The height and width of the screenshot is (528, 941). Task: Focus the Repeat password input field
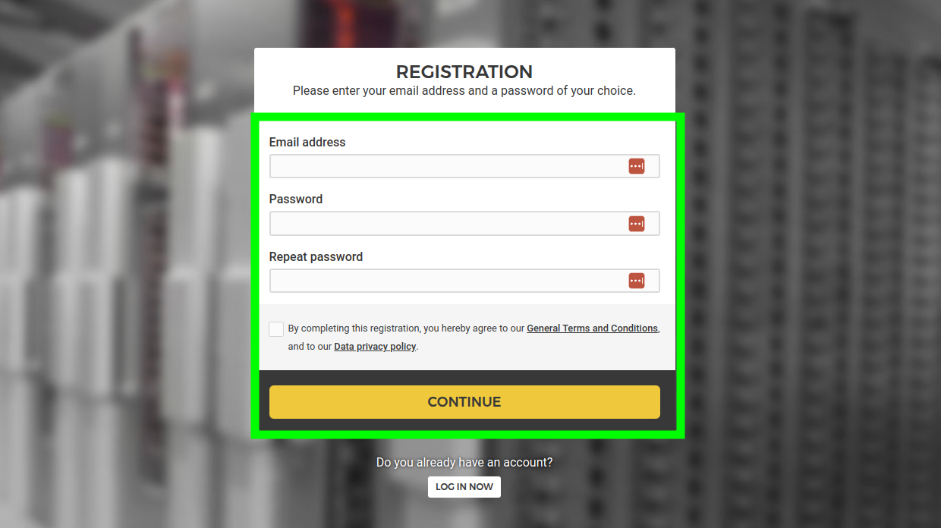(464, 281)
